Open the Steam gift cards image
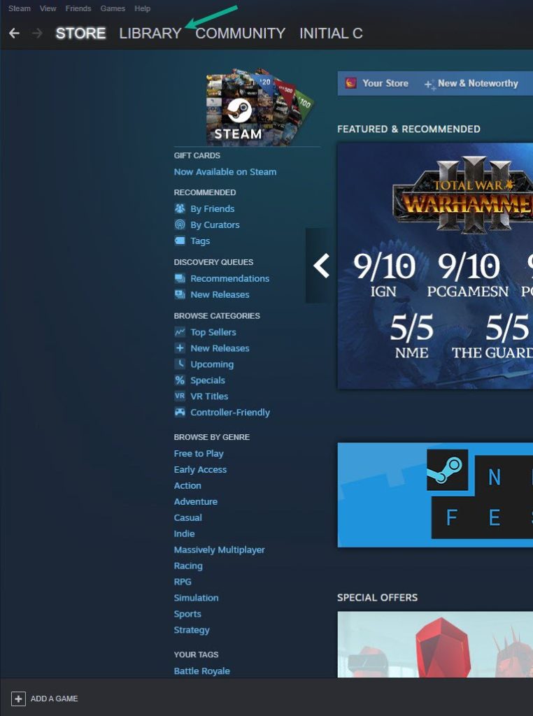 260,106
